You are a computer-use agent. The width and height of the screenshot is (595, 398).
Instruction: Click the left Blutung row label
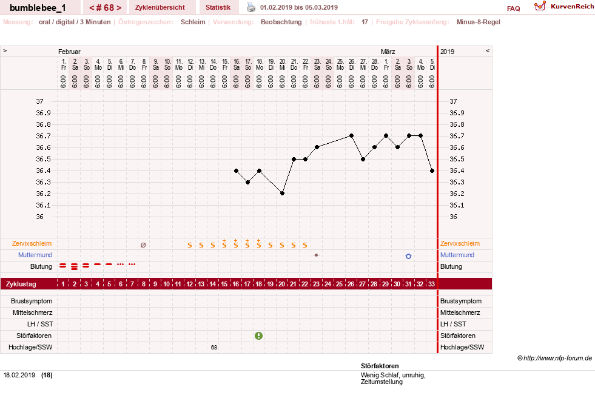pos(41,266)
